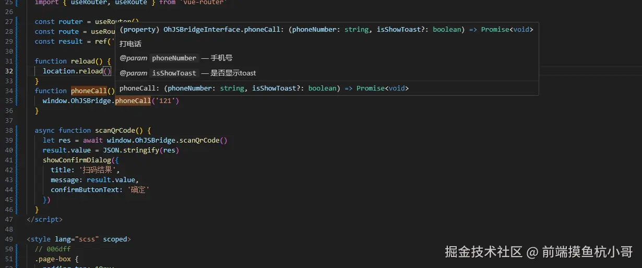Click line number 26 in the gutter

(x=8, y=11)
